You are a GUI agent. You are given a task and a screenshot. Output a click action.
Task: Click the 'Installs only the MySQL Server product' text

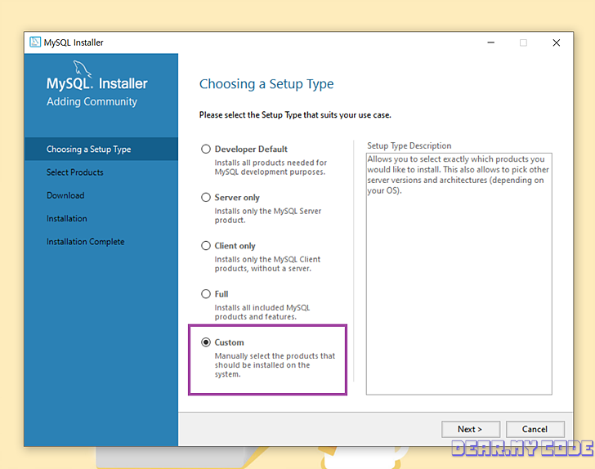[x=268, y=216]
